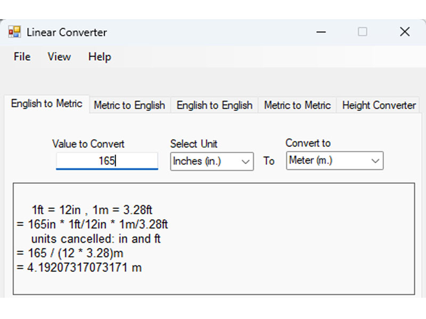
Task: Open the Help menu
Action: tap(100, 57)
